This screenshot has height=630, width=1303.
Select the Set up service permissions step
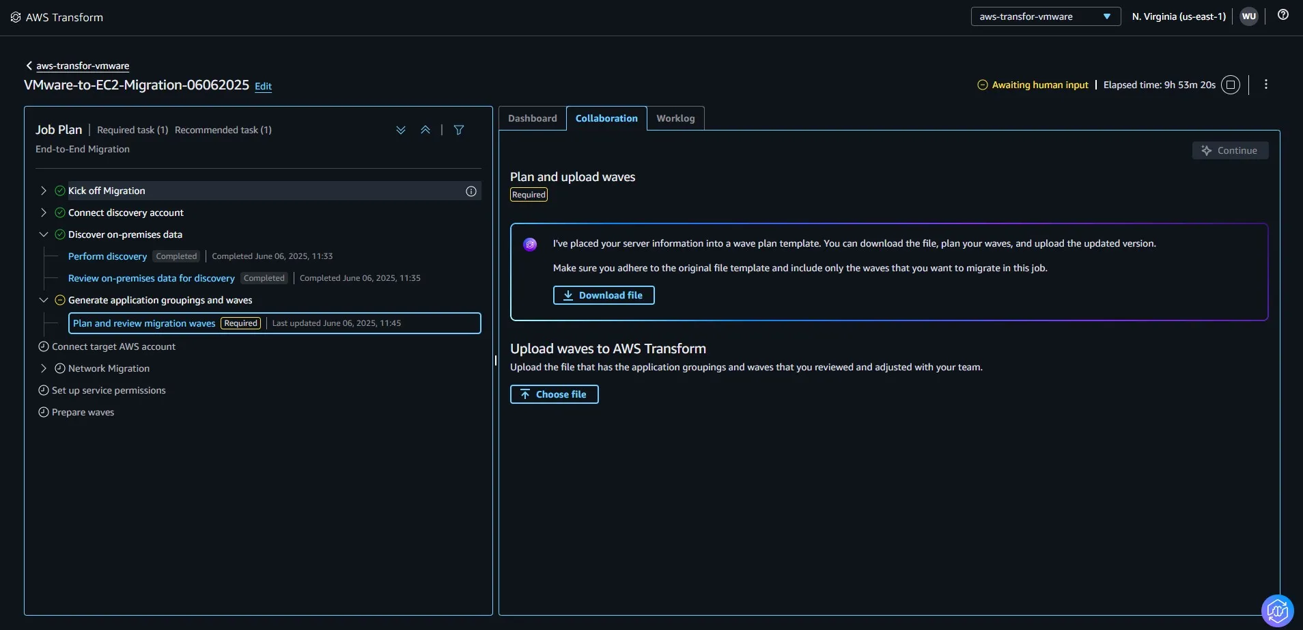109,390
